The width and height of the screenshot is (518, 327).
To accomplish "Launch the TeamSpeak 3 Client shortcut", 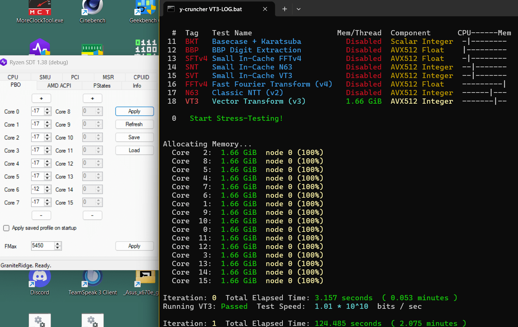I will click(93, 283).
